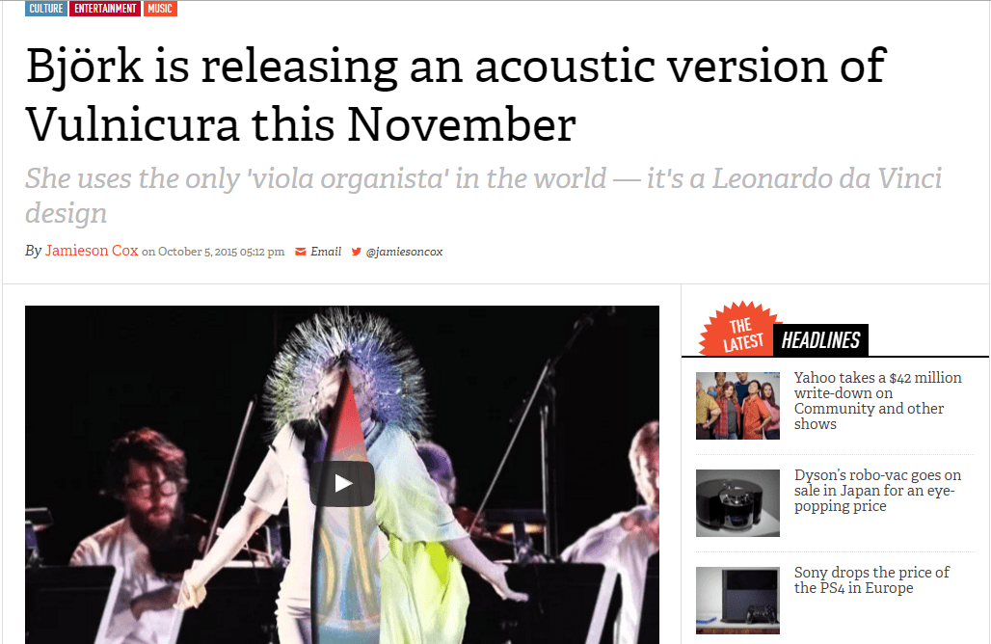
Task: Click the Dyson robot vacuum thumbnail
Action: click(x=737, y=503)
